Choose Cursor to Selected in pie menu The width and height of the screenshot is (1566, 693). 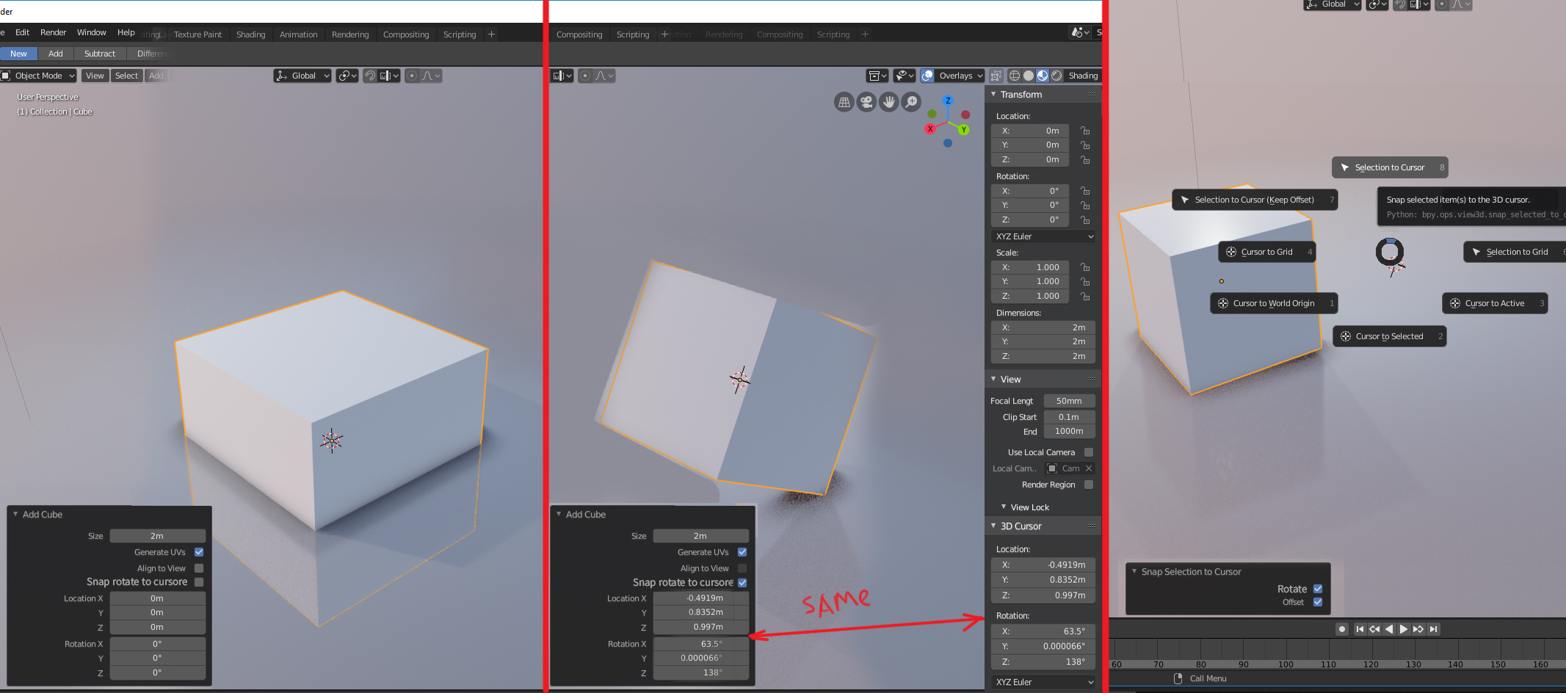pyautogui.click(x=1389, y=336)
